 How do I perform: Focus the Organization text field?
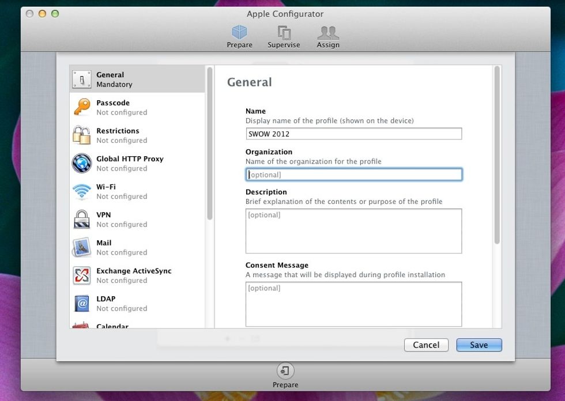353,175
